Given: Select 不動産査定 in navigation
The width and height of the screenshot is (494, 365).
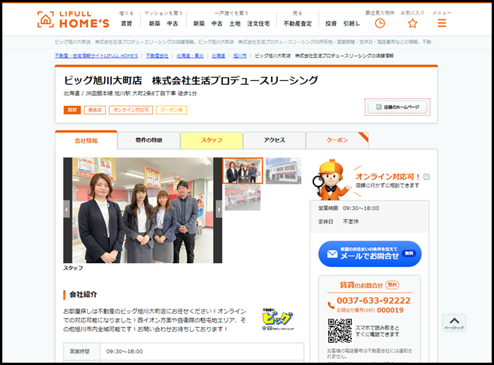Looking at the screenshot, I should pyautogui.click(x=297, y=23).
